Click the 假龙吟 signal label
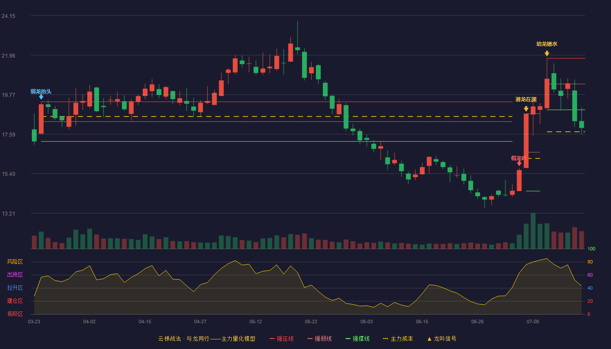Image resolution: width=611 pixels, height=349 pixels. [x=519, y=158]
